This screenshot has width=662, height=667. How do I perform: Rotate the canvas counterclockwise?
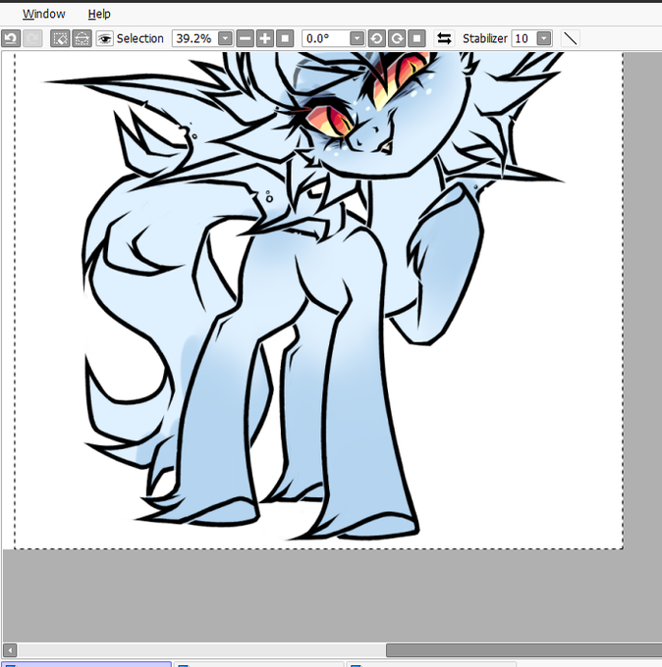pos(376,38)
